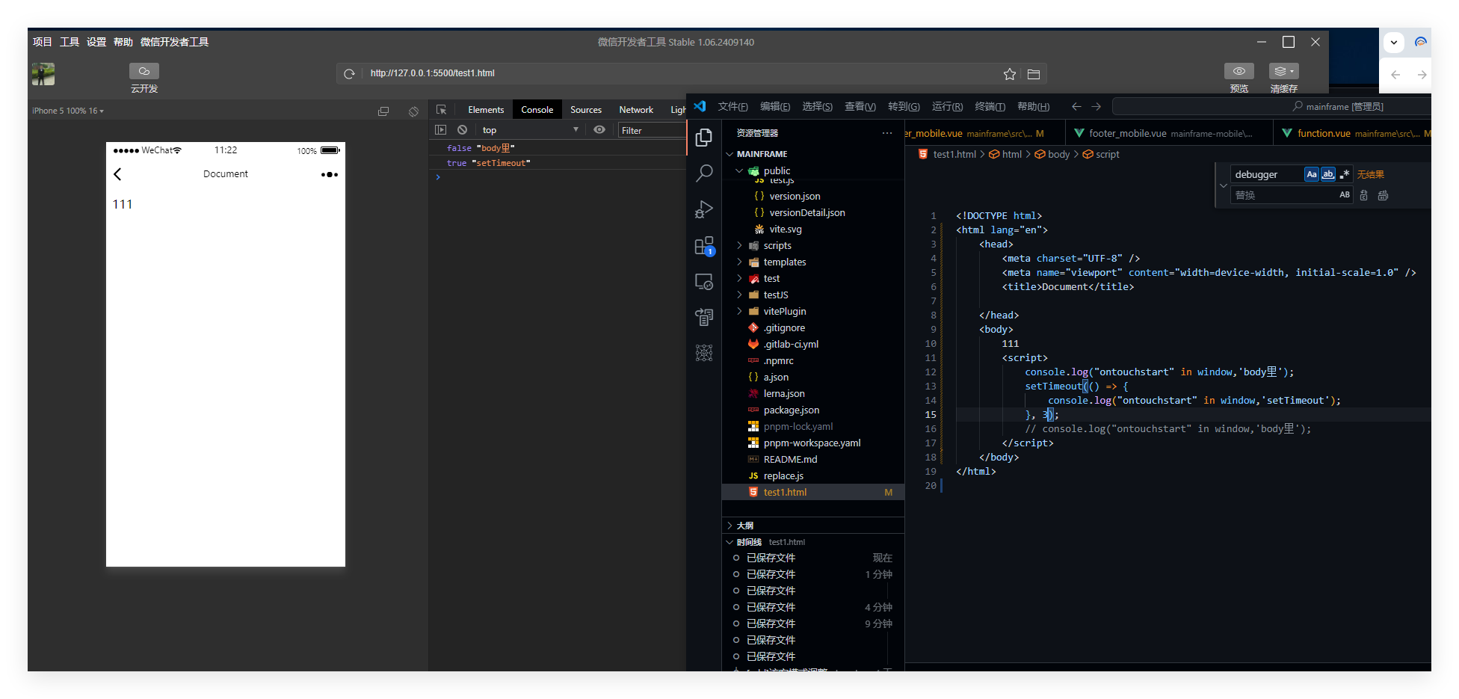Open Run and Debug view
This screenshot has height=699, width=1459.
click(x=704, y=209)
